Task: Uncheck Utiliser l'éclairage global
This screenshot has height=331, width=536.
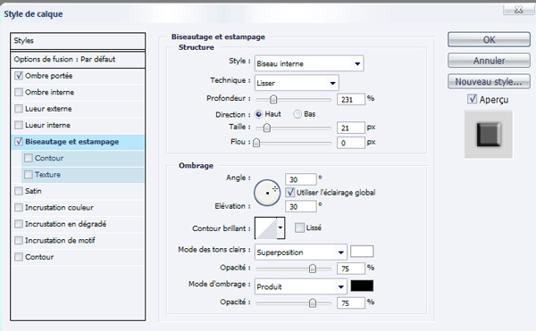Action: tap(290, 193)
